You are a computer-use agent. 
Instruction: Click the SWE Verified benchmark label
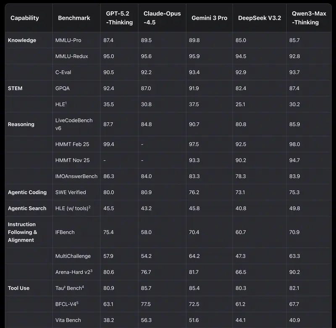coord(71,192)
